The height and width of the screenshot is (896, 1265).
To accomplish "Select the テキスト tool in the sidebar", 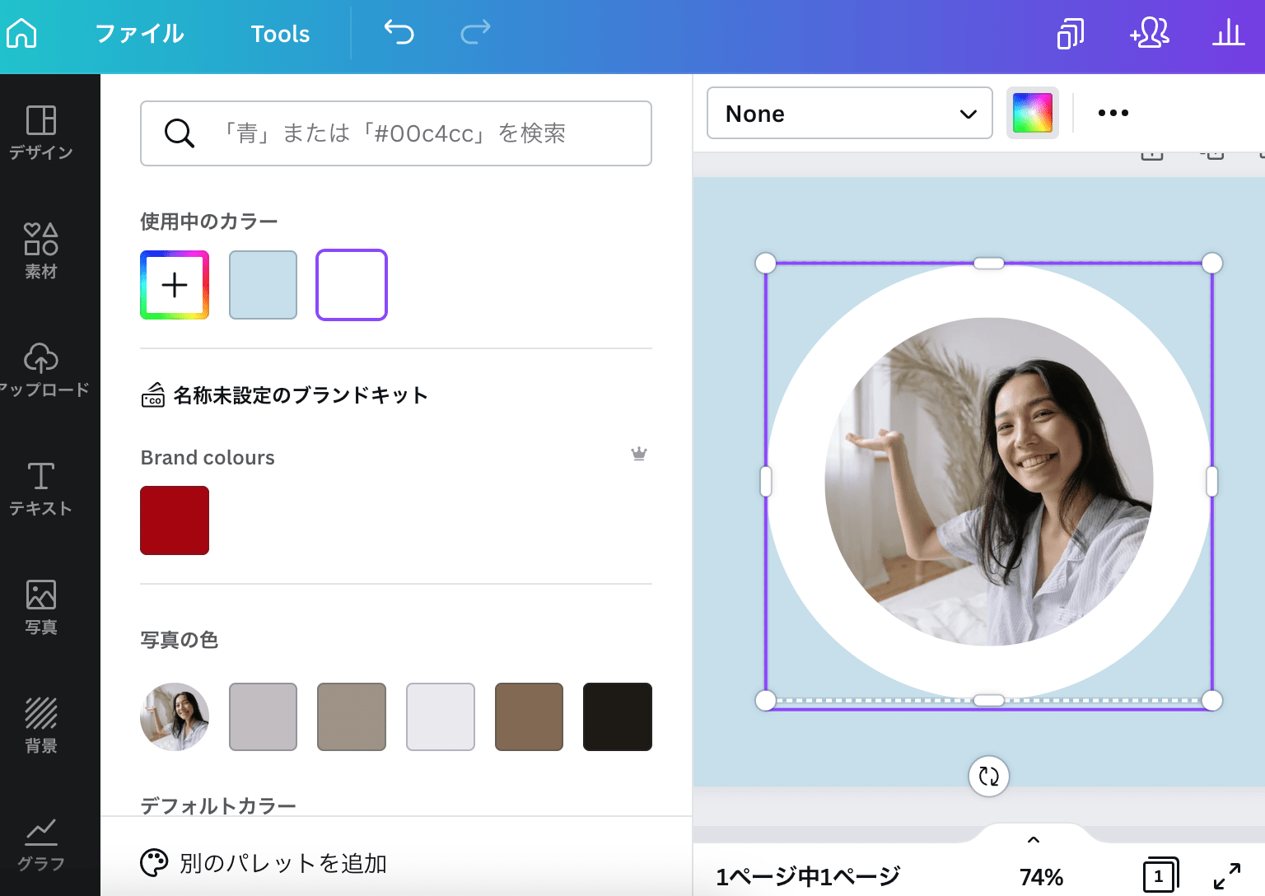I will coord(40,486).
